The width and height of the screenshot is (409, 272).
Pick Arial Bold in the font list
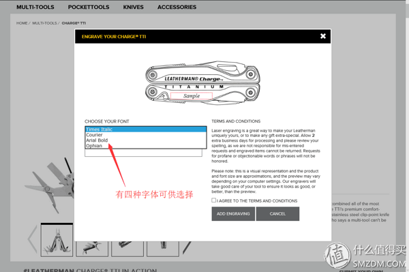[146, 140]
